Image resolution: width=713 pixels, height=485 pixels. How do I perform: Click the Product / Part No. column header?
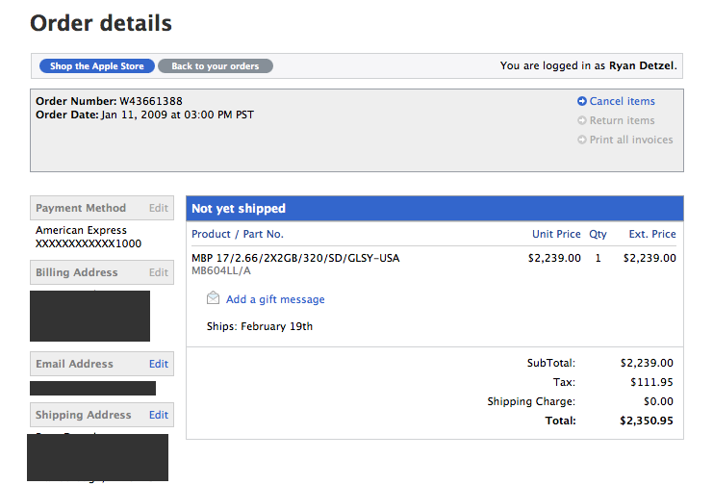click(x=238, y=234)
